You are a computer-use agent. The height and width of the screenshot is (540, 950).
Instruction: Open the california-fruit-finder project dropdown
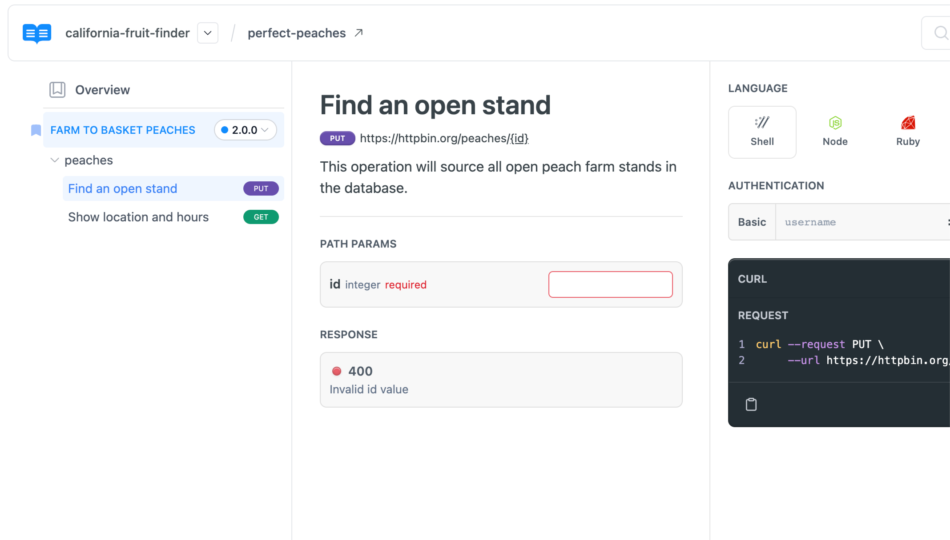[207, 32]
